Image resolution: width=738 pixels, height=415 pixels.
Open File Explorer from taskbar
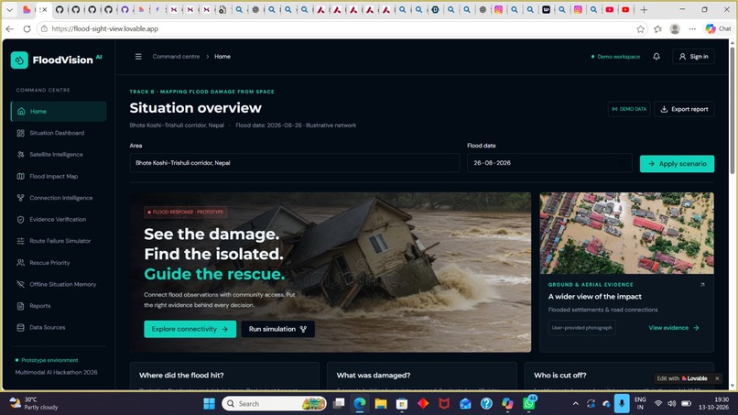[380, 404]
